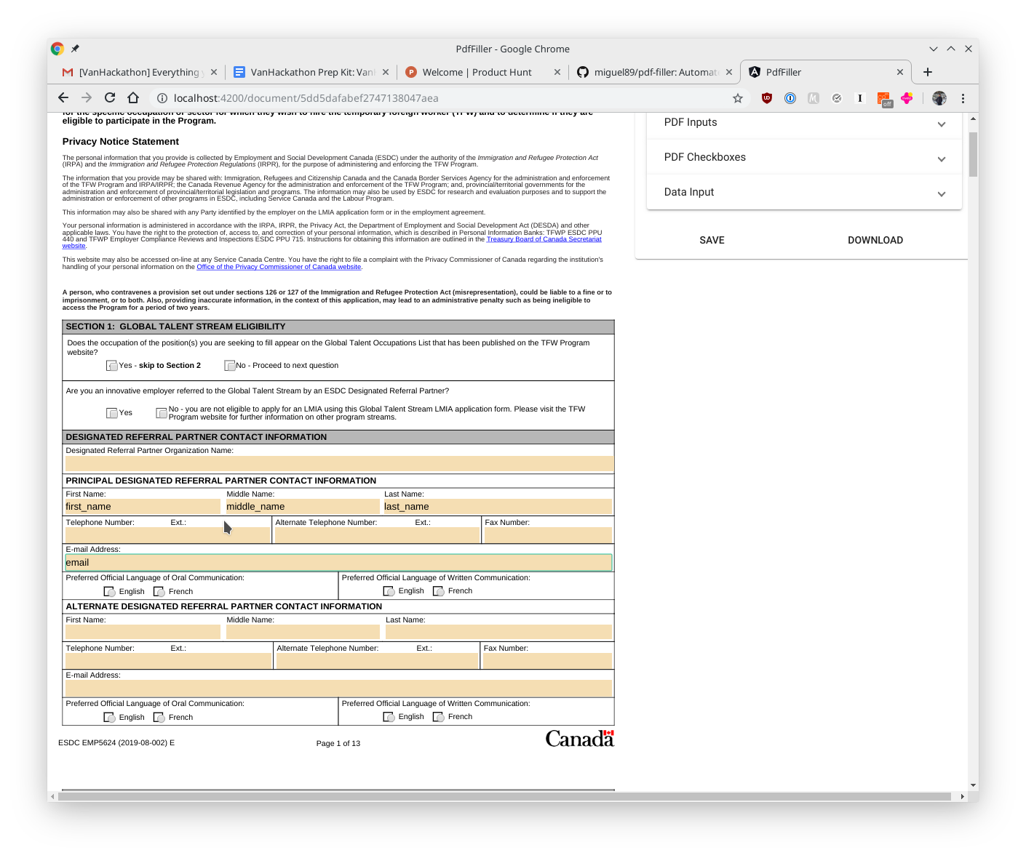Screen dimensions: 1026x858
Task: Click the orange extension marked off
Action: point(884,99)
